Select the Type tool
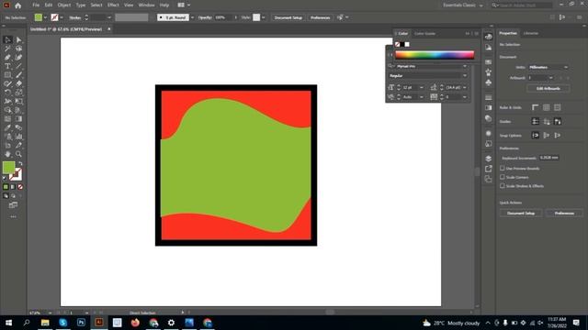This screenshot has height=330, width=588. (x=7, y=66)
